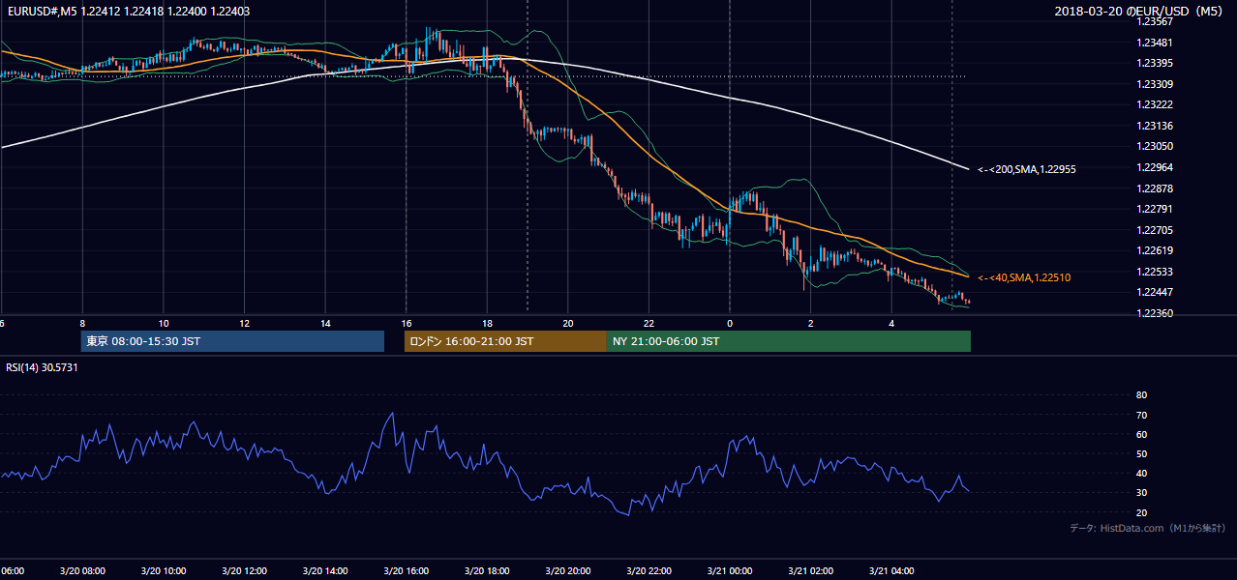Click price axis value 1.22705
Viewport: 1237px width, 580px height.
pyautogui.click(x=1155, y=230)
